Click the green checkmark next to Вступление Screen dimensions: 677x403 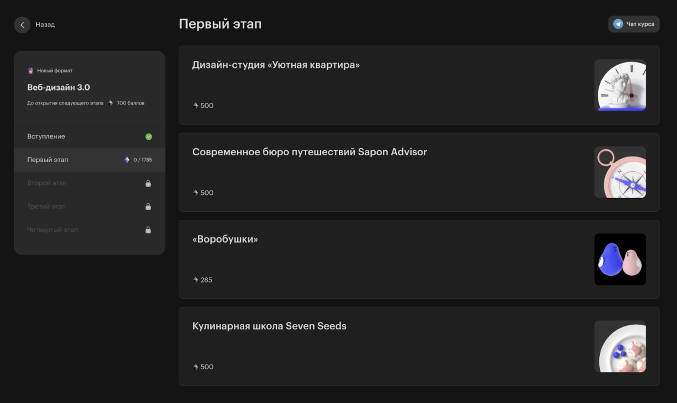click(149, 136)
